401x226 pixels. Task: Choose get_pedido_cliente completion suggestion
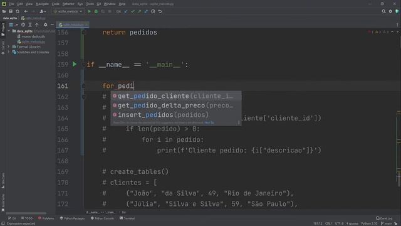coord(175,96)
